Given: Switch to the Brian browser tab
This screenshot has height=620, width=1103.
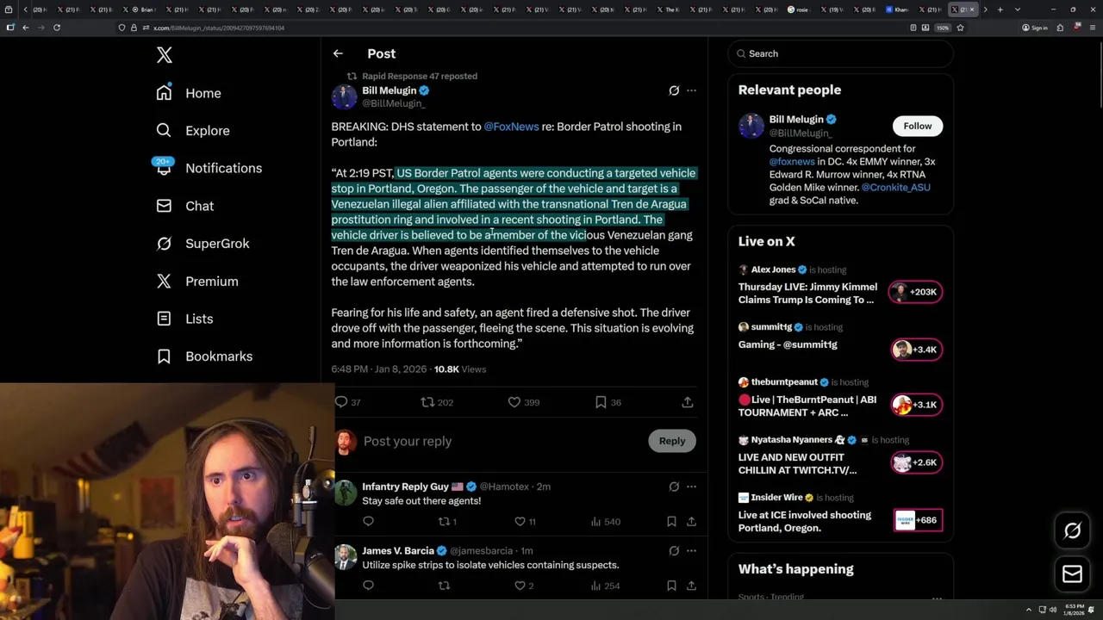Looking at the screenshot, I should (141, 9).
